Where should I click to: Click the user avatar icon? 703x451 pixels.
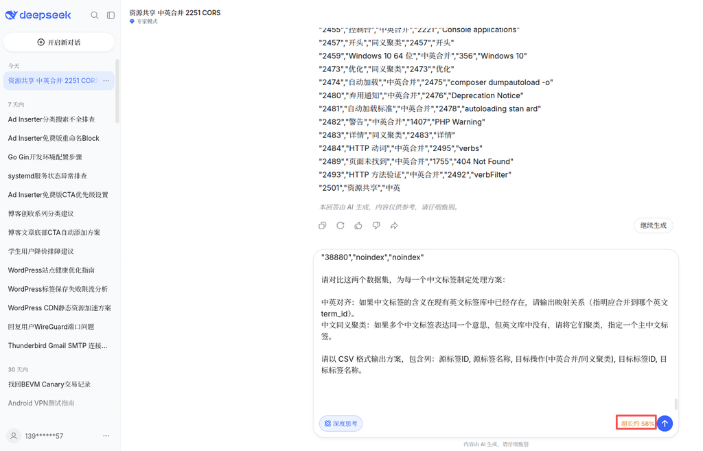pos(14,436)
